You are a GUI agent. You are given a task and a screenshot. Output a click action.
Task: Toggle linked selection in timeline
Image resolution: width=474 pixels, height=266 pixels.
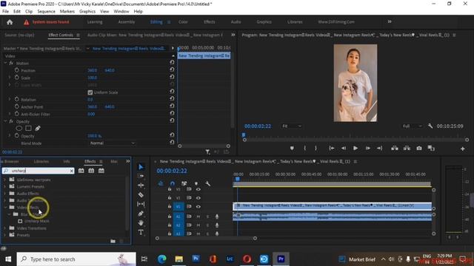pyautogui.click(x=184, y=183)
